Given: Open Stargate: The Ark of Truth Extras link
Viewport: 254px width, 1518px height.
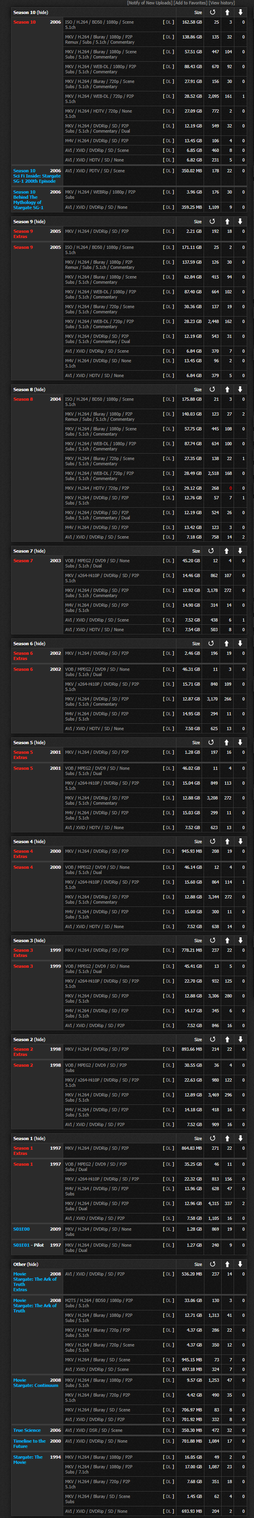Looking at the screenshot, I should coord(35,1282).
